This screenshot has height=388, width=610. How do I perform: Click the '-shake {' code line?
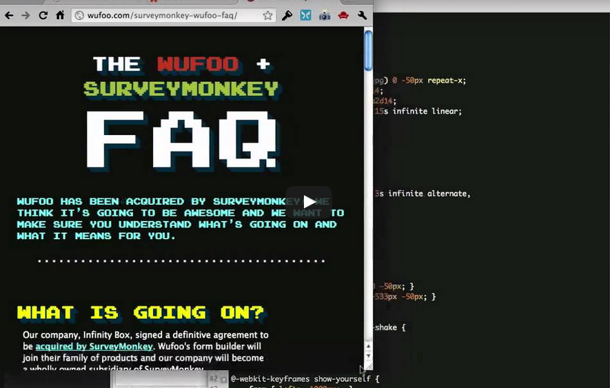coord(390,327)
